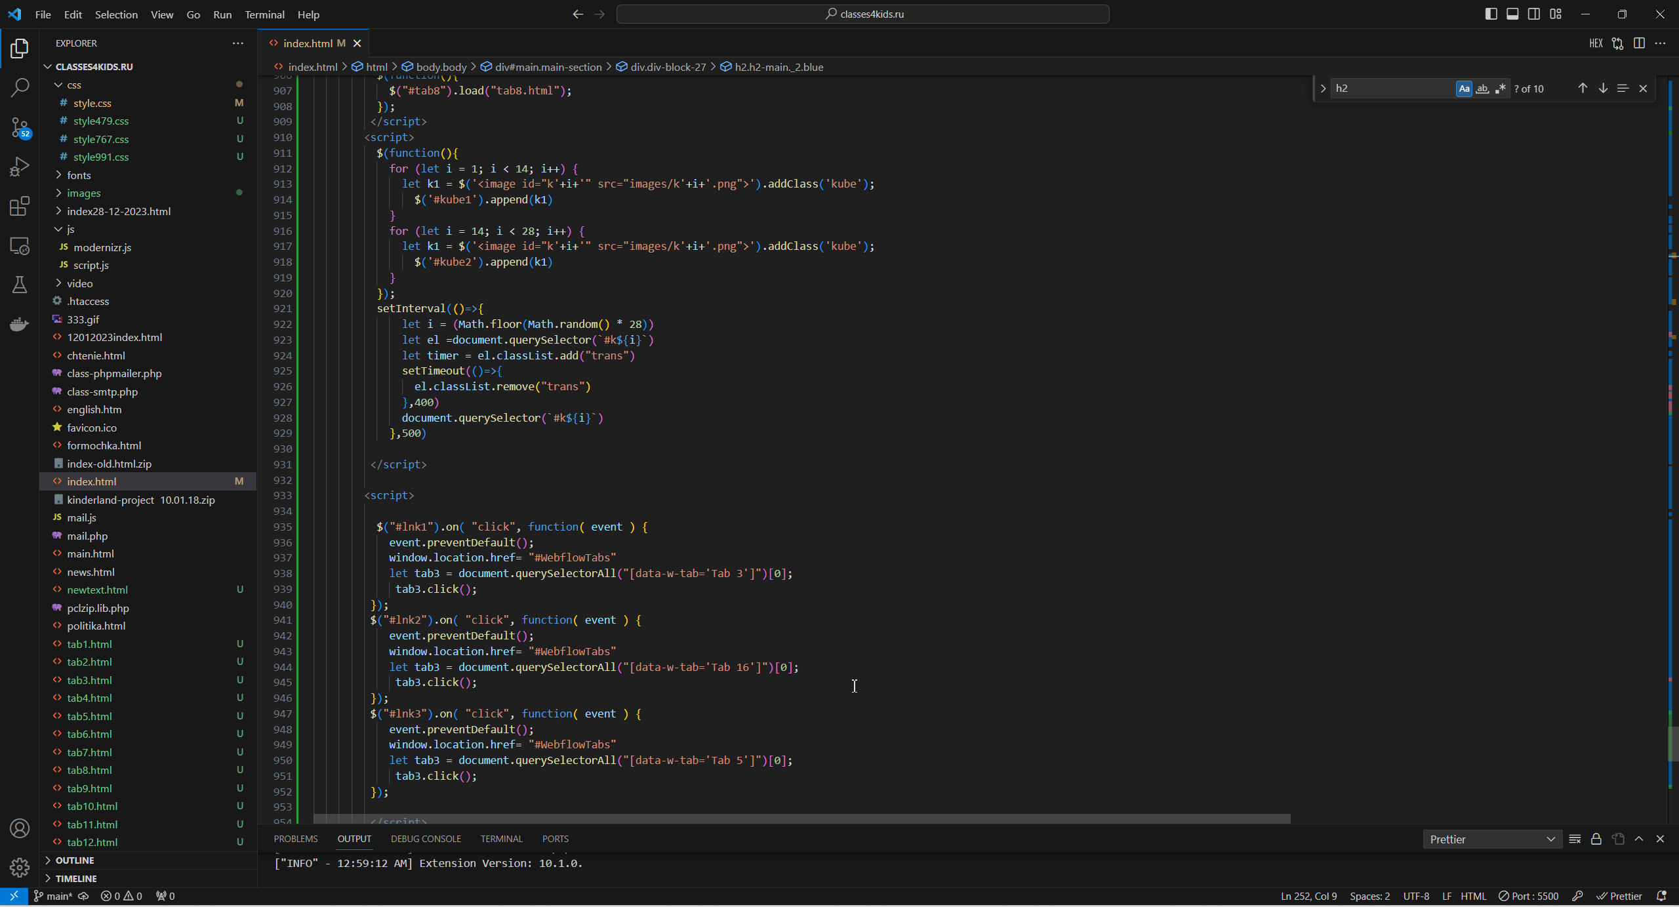
Task: Open the Prettier output channel dropdown
Action: click(x=1492, y=839)
